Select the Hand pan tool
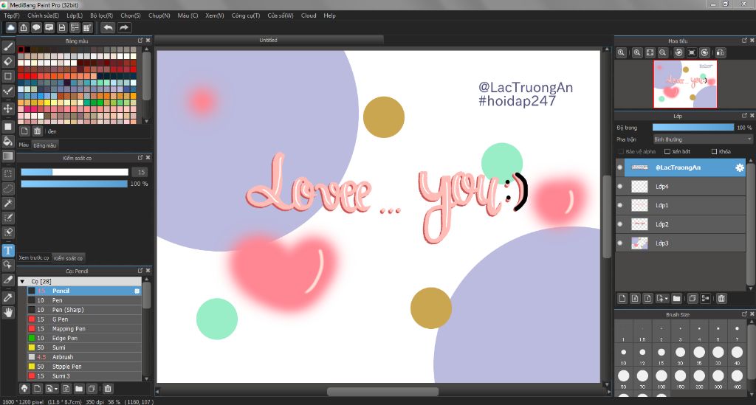 [7, 313]
